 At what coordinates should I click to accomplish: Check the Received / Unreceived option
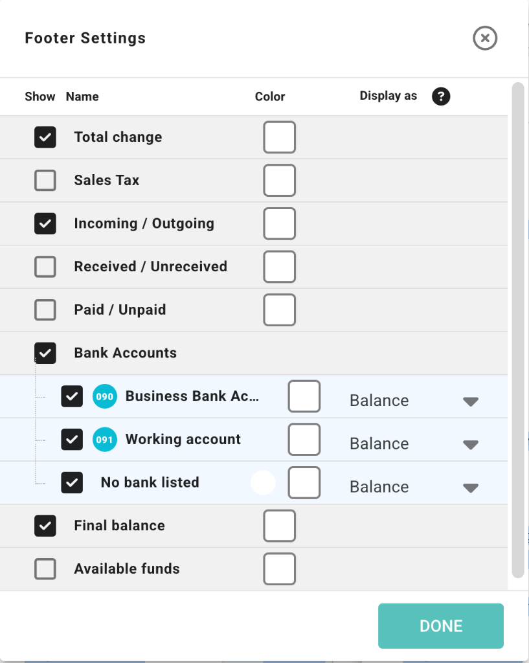pos(45,267)
